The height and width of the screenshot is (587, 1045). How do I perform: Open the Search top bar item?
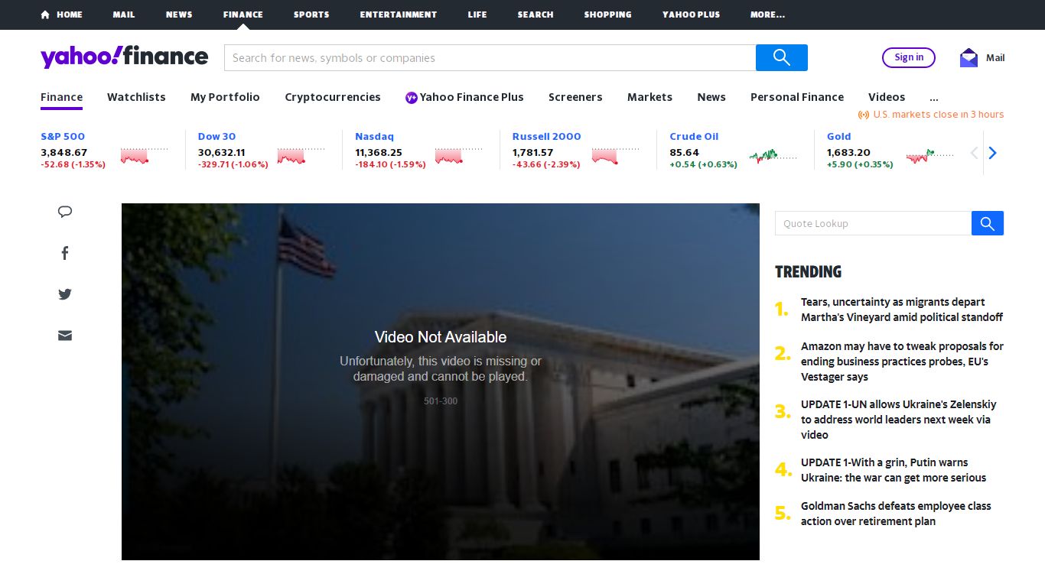(x=536, y=15)
